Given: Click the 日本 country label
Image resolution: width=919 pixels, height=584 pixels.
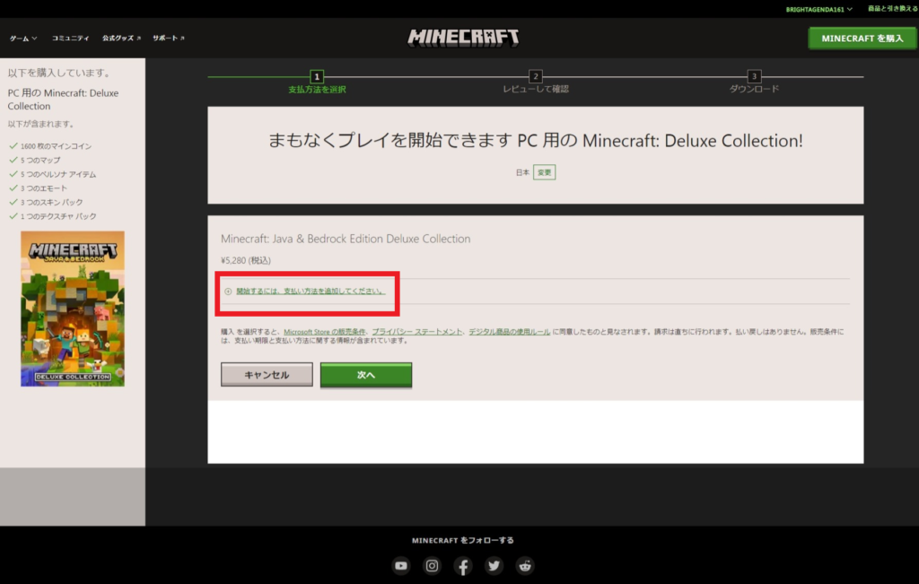Looking at the screenshot, I should coord(522,172).
